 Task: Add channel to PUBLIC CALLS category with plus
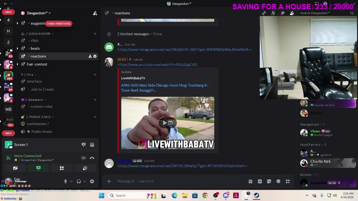(95, 117)
